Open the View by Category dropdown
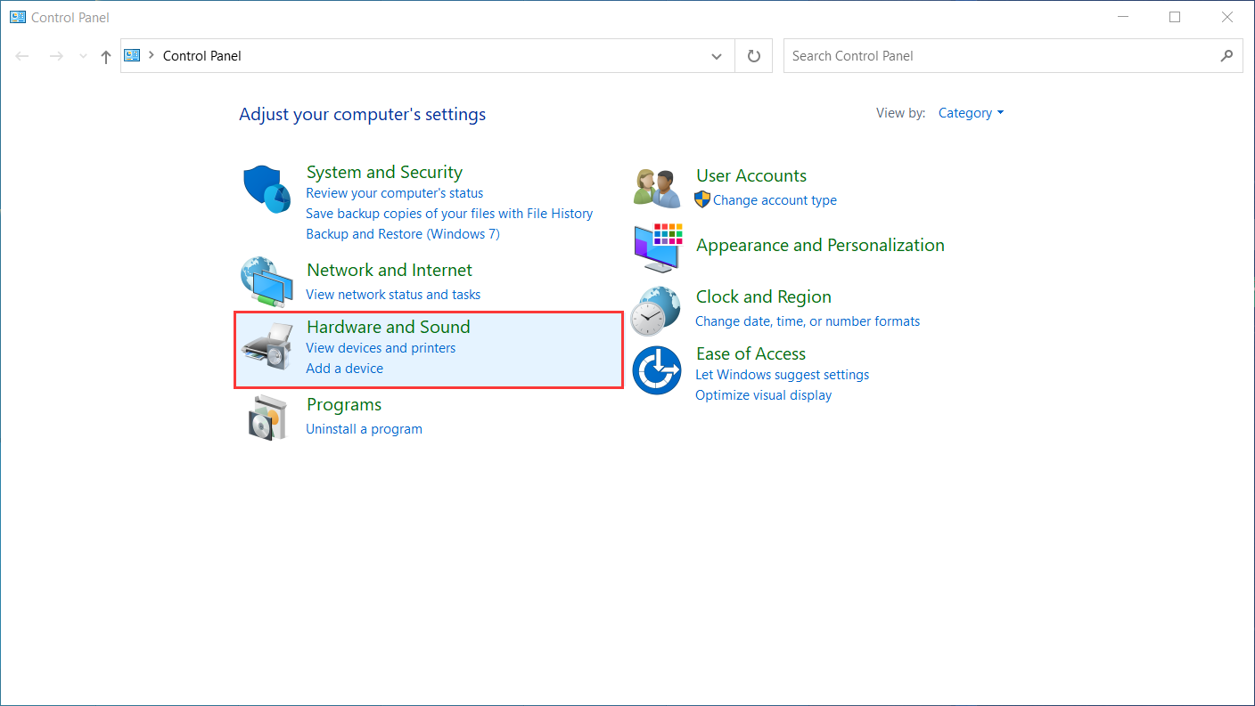The image size is (1255, 706). [x=971, y=113]
